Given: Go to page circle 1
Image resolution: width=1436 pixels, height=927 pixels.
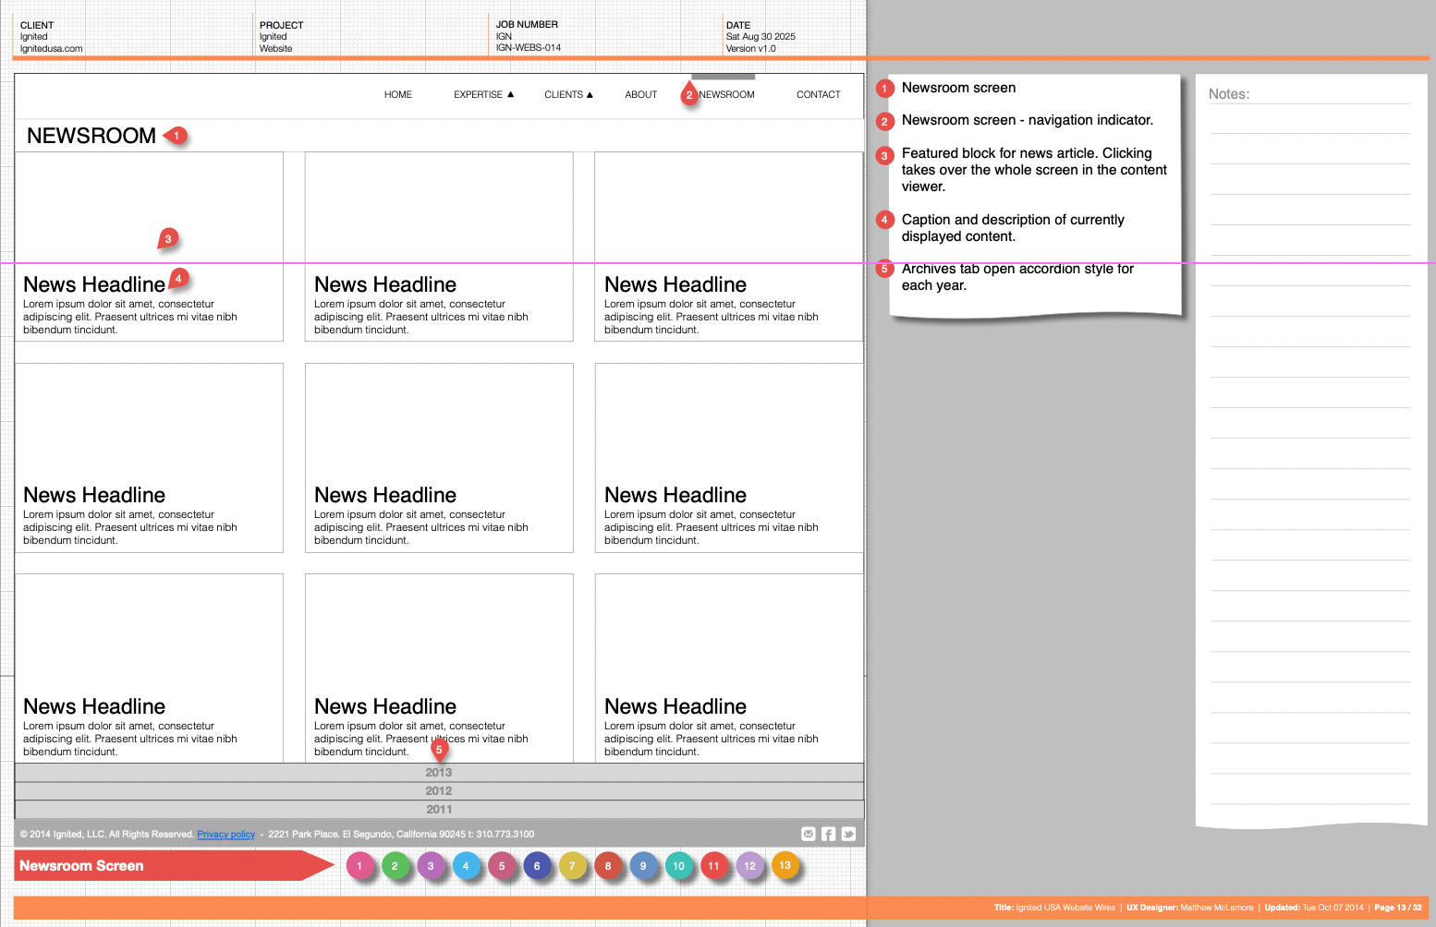Looking at the screenshot, I should 359,866.
